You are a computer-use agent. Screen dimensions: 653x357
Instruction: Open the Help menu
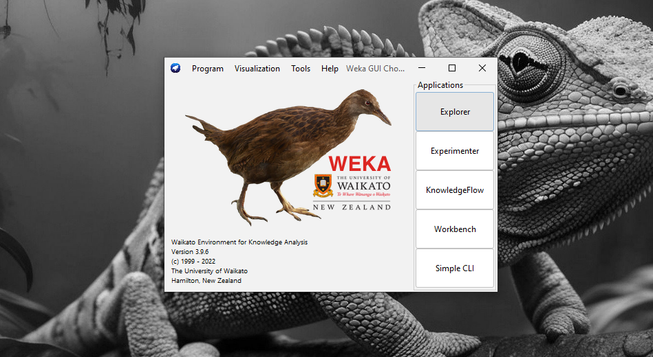coord(330,69)
